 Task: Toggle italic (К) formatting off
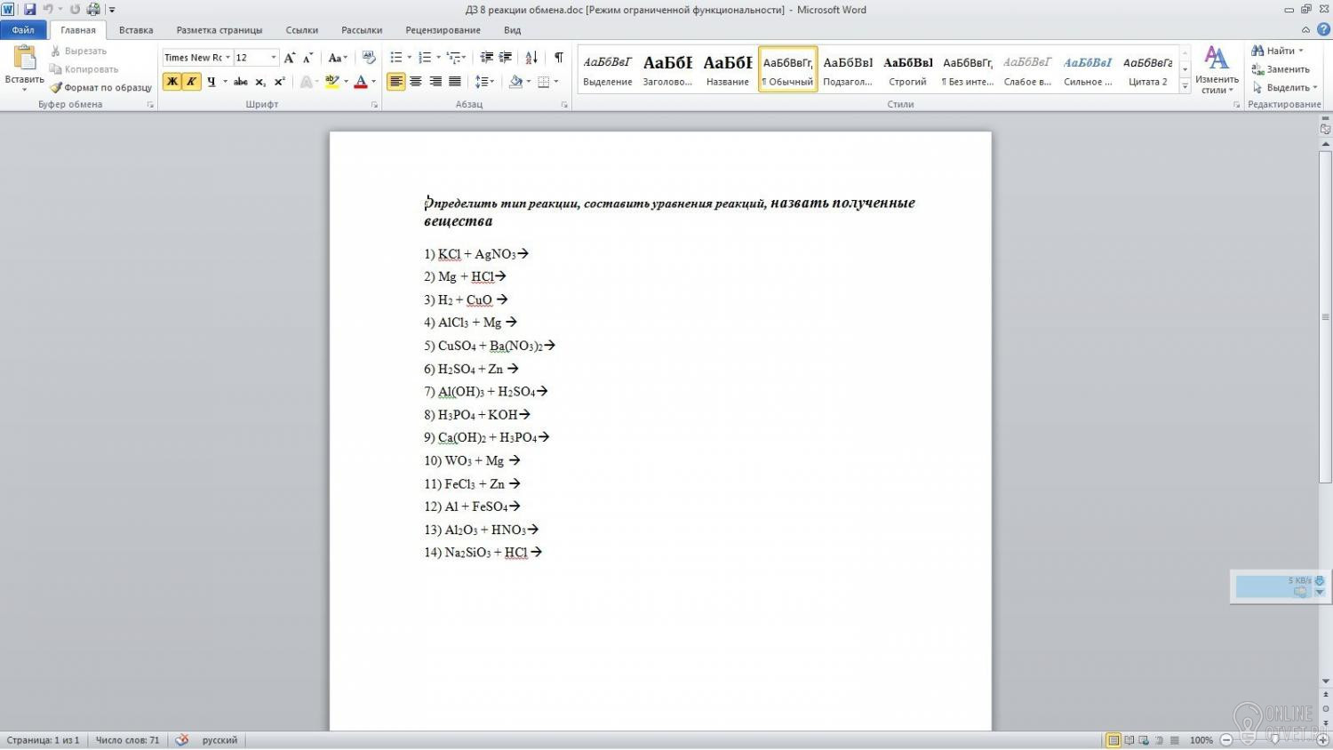coord(191,82)
